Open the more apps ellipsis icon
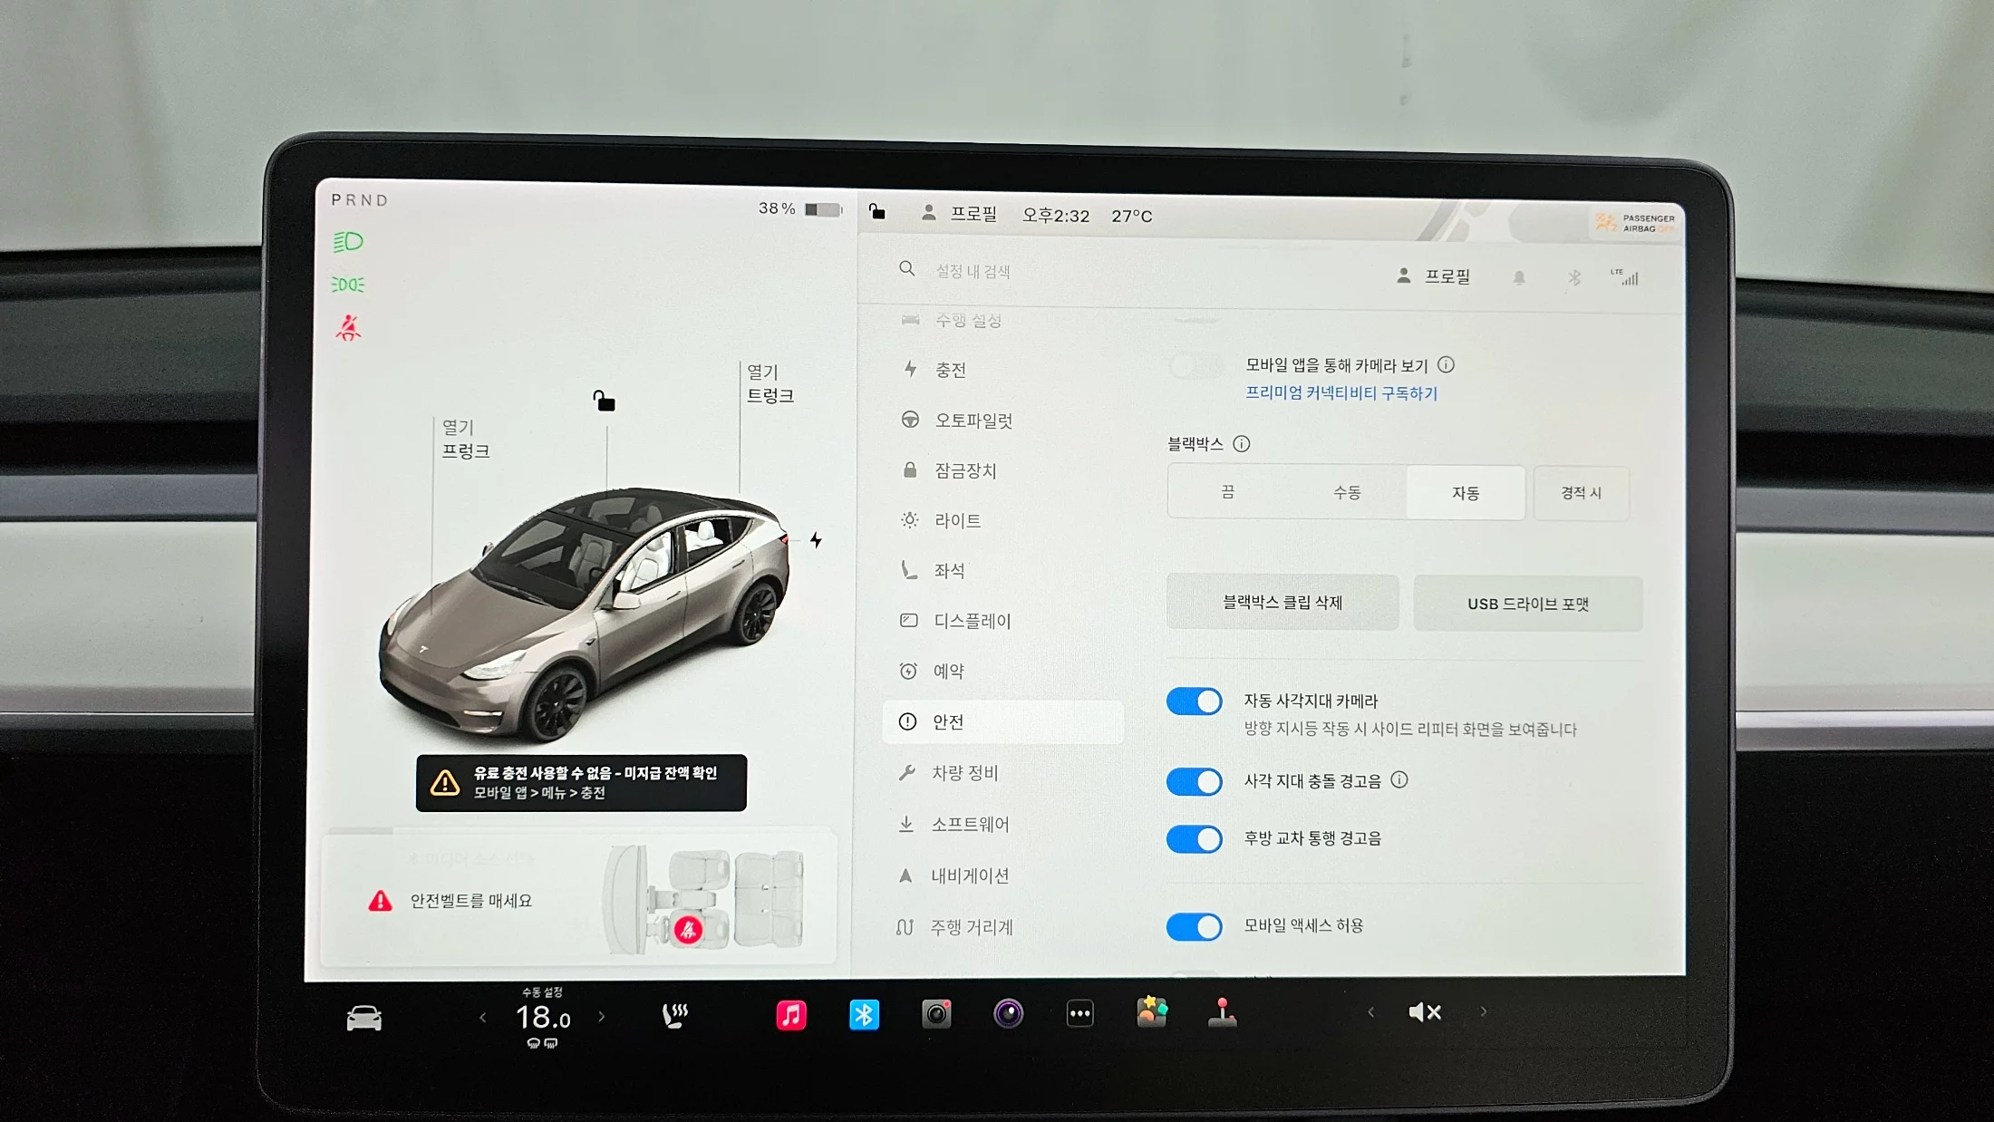Image resolution: width=1994 pixels, height=1122 pixels. [1079, 1013]
